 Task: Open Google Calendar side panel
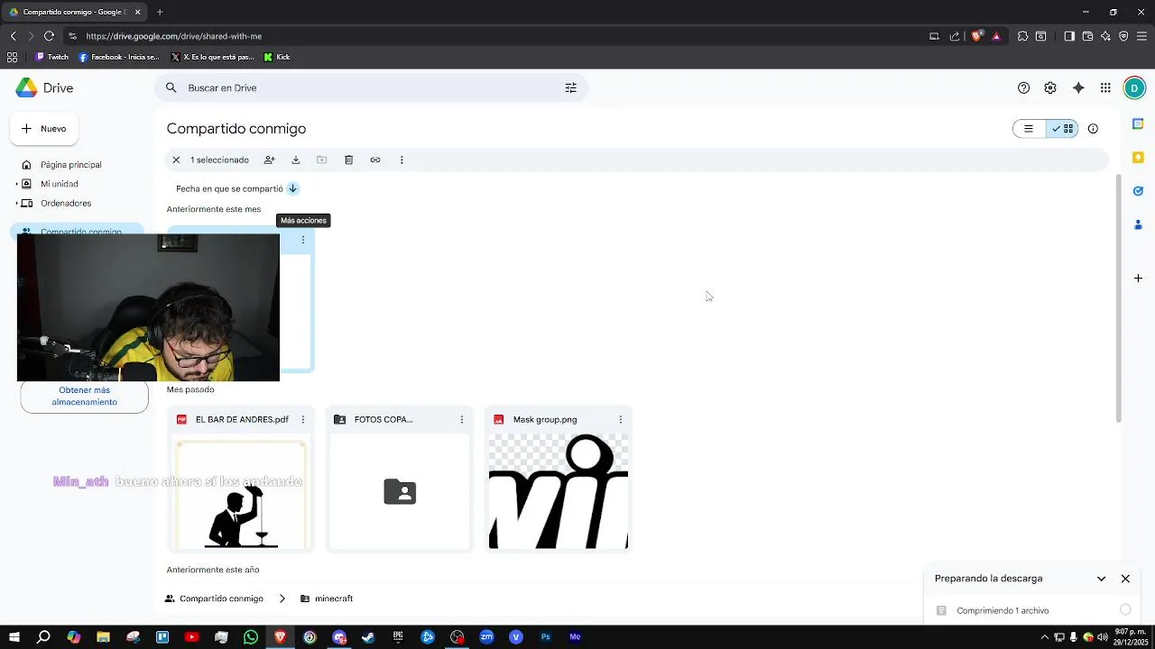click(1138, 123)
